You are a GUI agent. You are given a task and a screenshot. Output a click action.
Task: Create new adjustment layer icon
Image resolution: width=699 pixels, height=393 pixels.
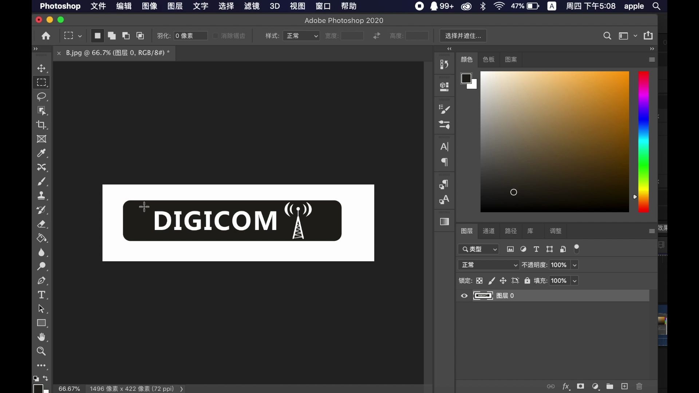tap(596, 386)
